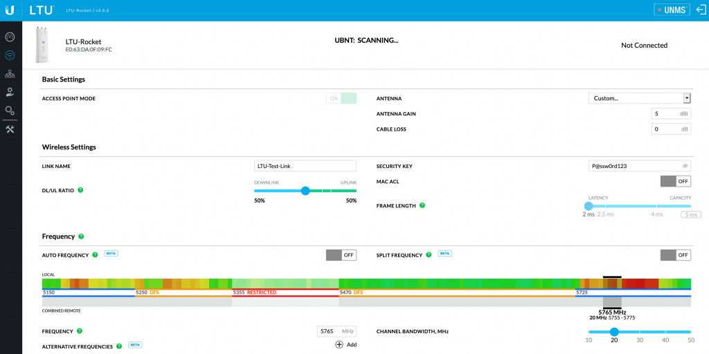
Task: Open the Services sidebar icon
Action: [x=10, y=92]
